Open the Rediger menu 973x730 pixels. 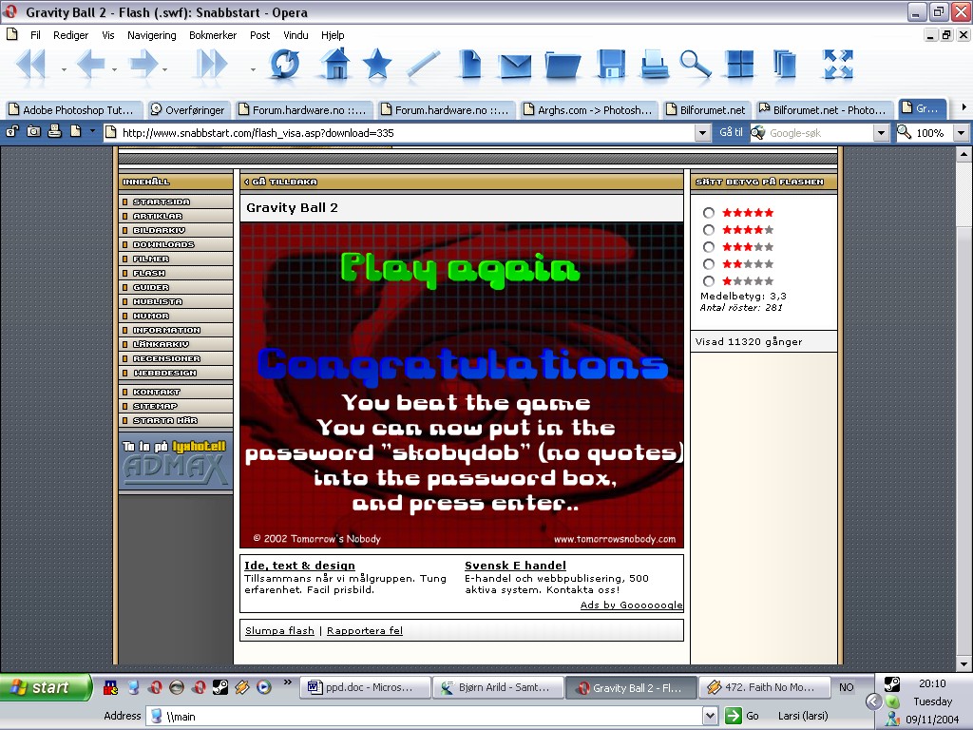tap(70, 35)
